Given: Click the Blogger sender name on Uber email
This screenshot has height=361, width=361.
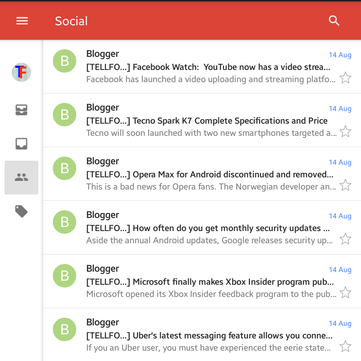Looking at the screenshot, I should tap(102, 322).
